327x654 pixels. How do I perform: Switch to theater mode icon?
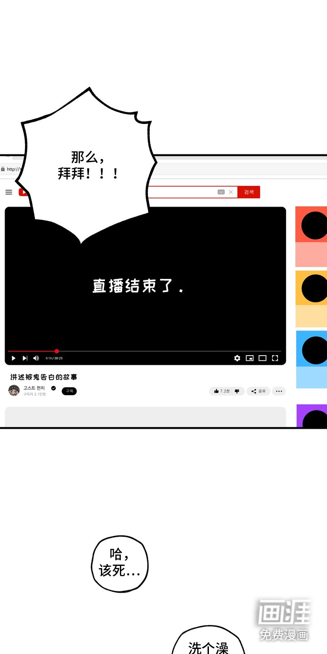[x=263, y=358]
